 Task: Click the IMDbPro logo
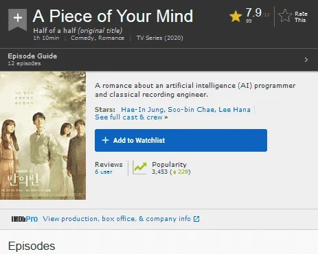25,219
